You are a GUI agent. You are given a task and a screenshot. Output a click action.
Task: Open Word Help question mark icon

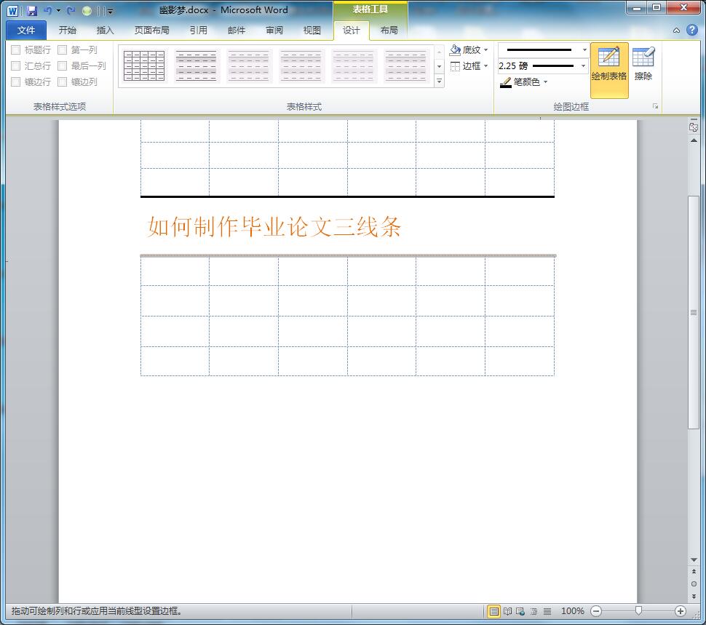pyautogui.click(x=692, y=30)
